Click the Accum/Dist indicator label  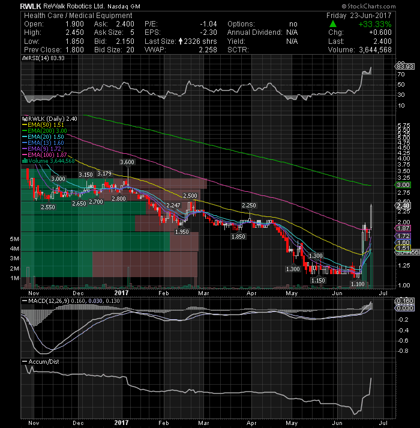point(41,362)
